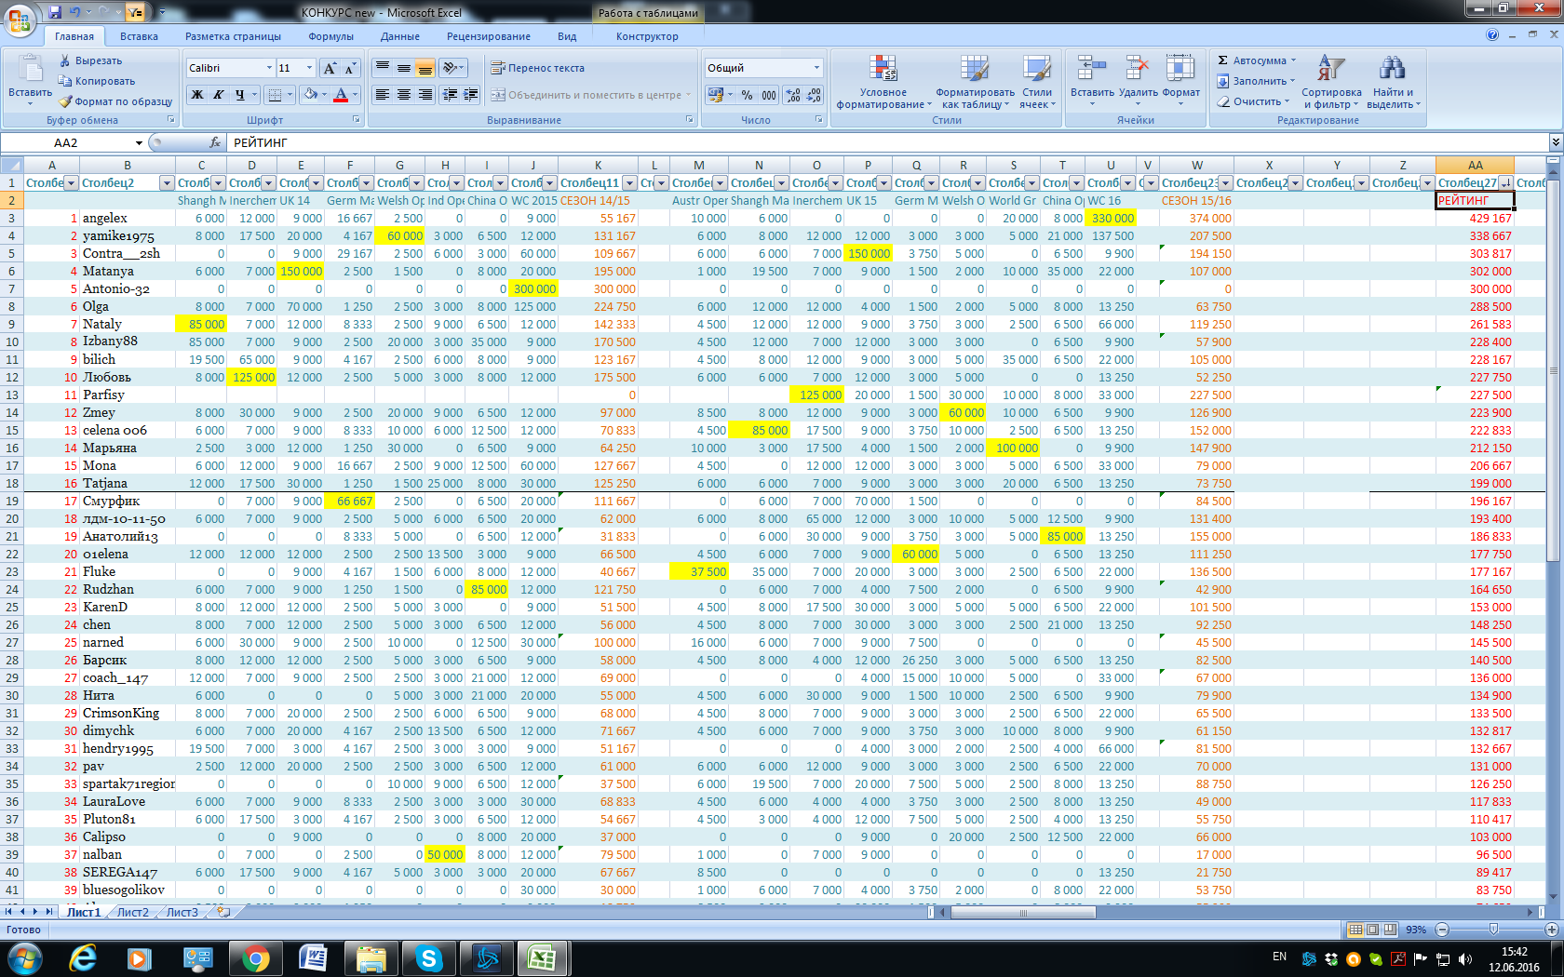Open Conditional Formatting (Условное форматирование)

coord(883,82)
